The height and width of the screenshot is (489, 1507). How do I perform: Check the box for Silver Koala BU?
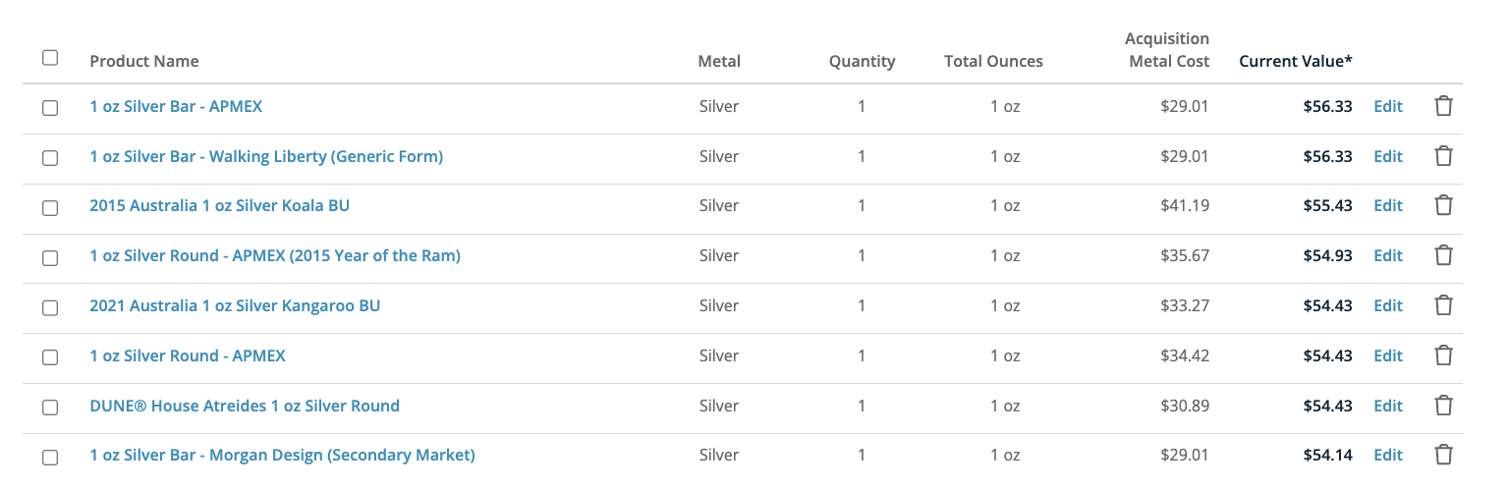pyautogui.click(x=50, y=207)
